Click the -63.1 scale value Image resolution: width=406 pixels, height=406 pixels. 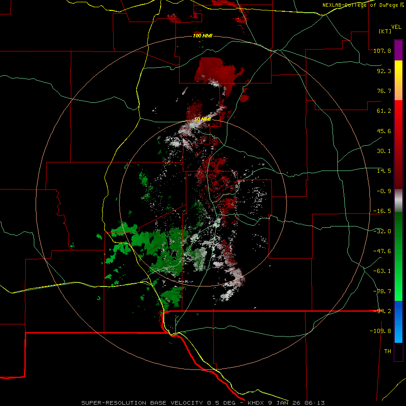(382, 271)
